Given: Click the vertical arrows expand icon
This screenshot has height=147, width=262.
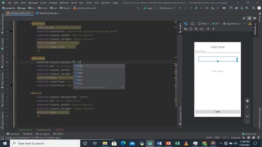Looking at the screenshot, I should click(x=213, y=29).
